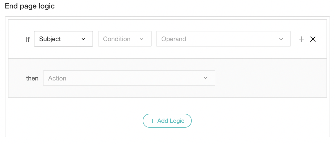Click the "Action" placeholder text
The height and width of the screenshot is (144, 335).
click(57, 78)
